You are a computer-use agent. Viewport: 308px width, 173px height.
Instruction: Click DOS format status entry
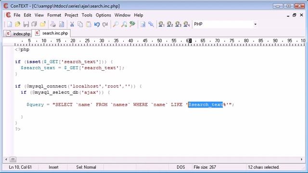[x=181, y=167]
